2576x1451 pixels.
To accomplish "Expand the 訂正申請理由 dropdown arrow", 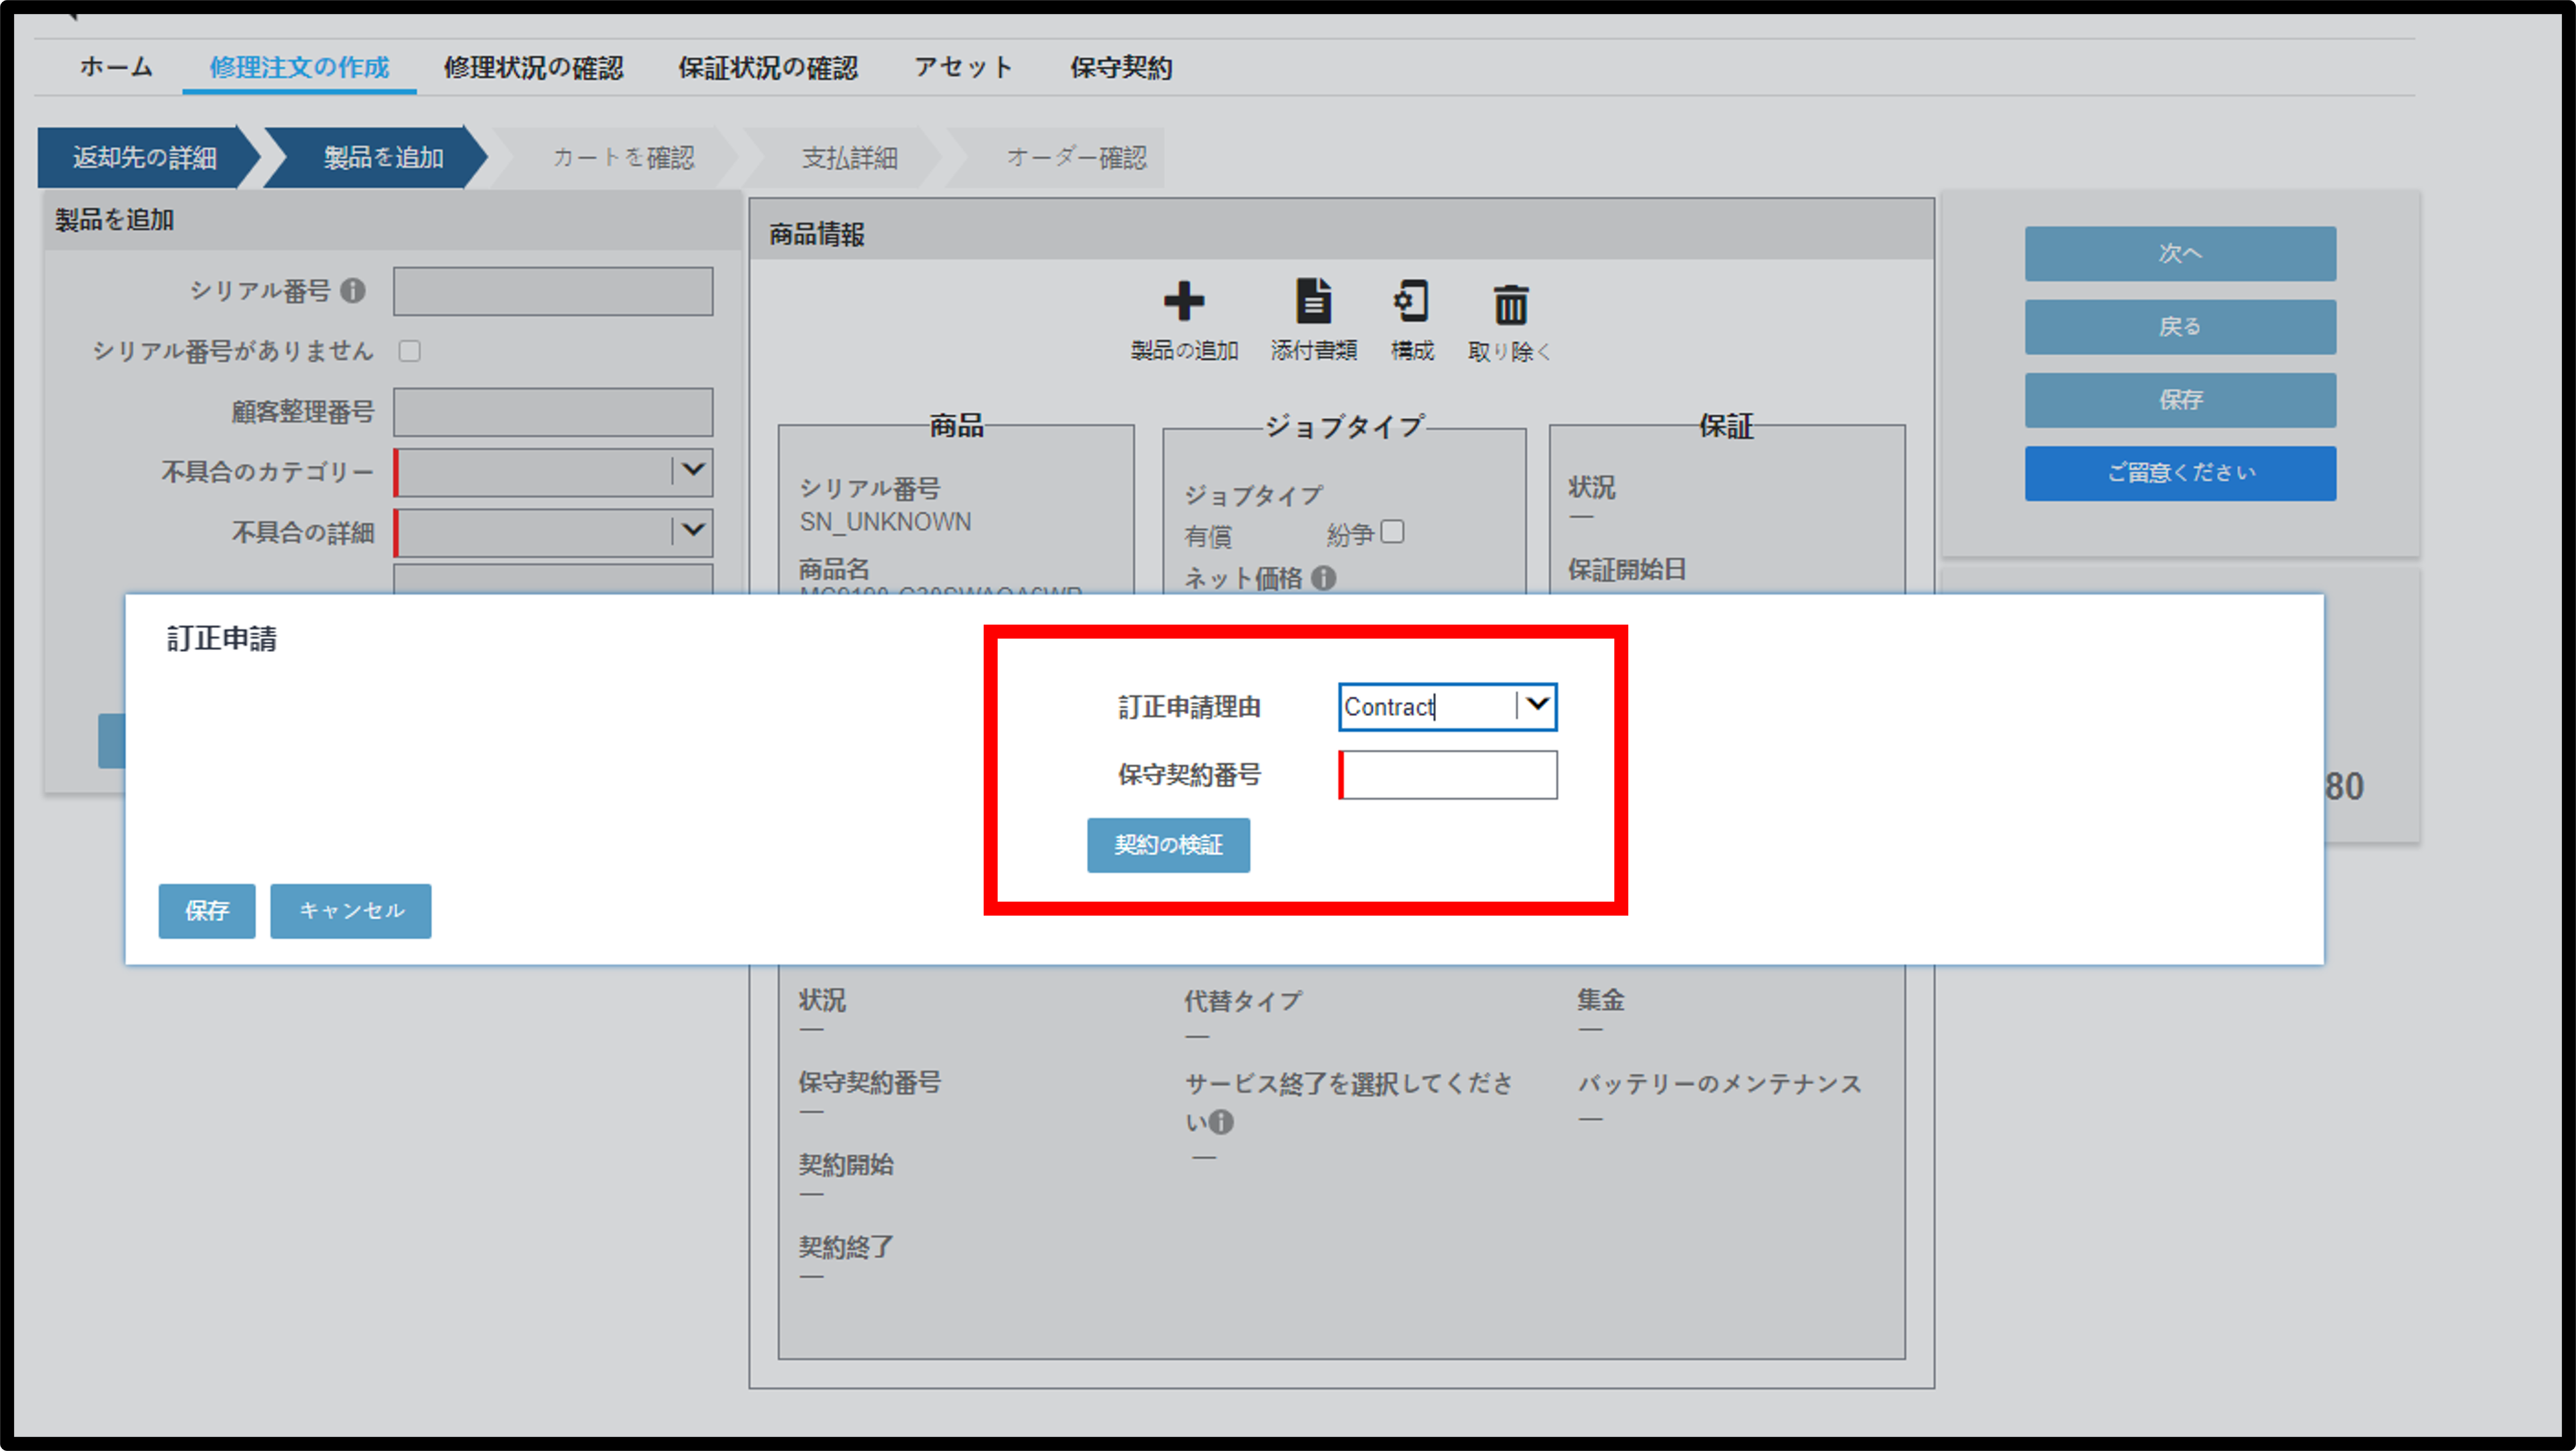I will pyautogui.click(x=1537, y=705).
